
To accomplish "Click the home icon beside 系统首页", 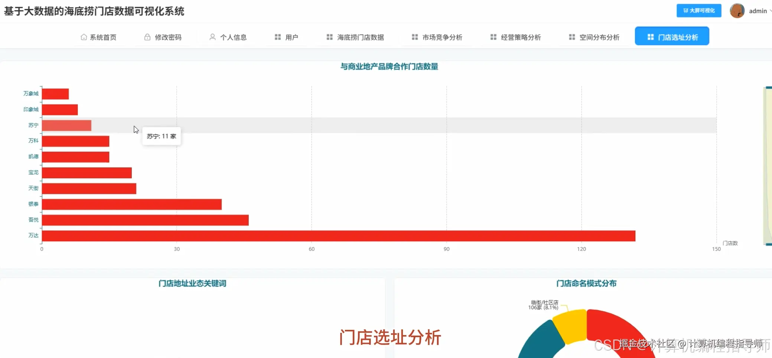I will (x=84, y=37).
